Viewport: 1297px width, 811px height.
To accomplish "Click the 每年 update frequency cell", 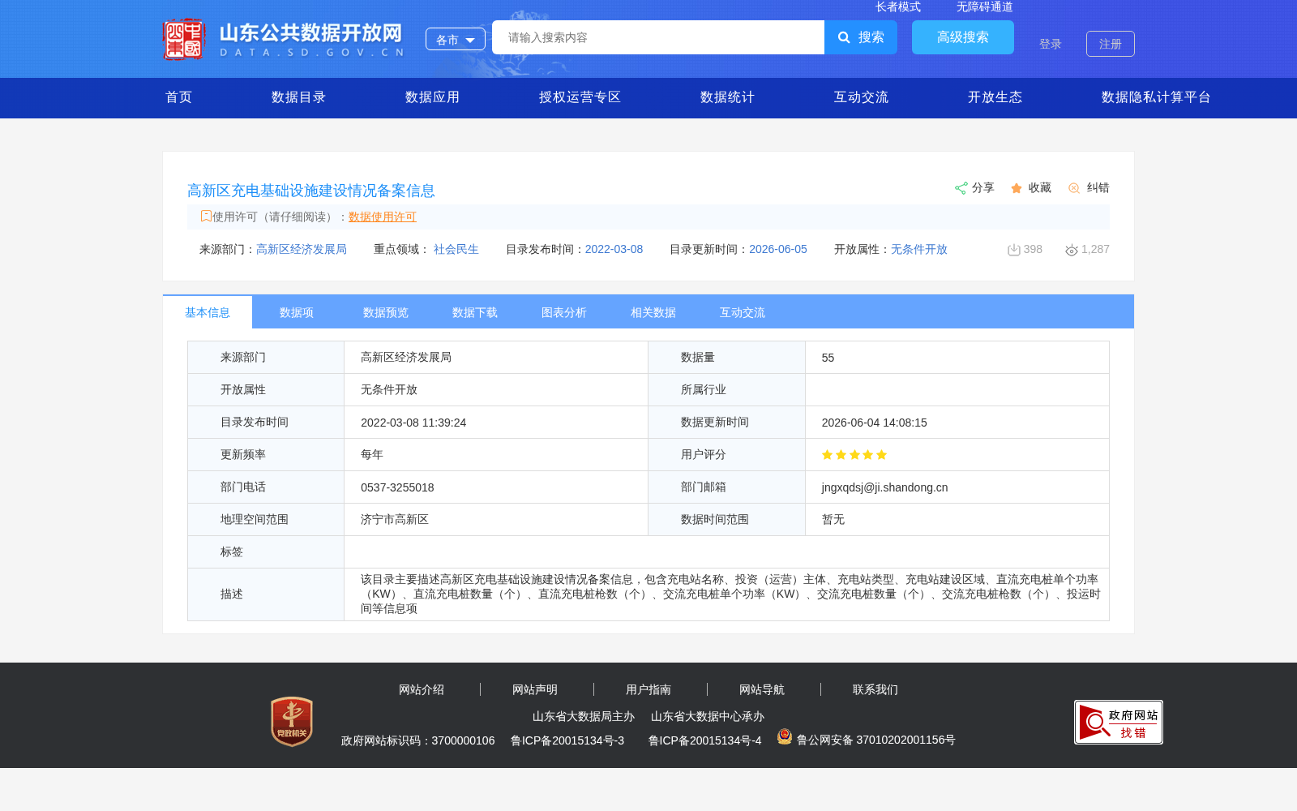I will coord(496,455).
